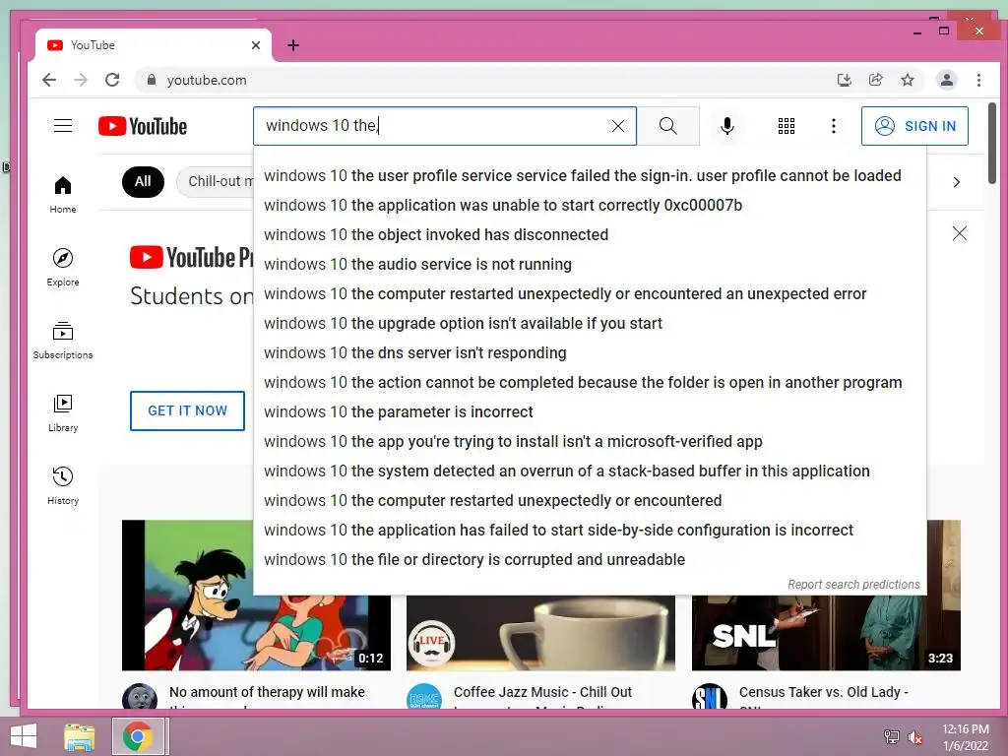Clear the search box text with X
The height and width of the screenshot is (756, 1008).
(618, 126)
